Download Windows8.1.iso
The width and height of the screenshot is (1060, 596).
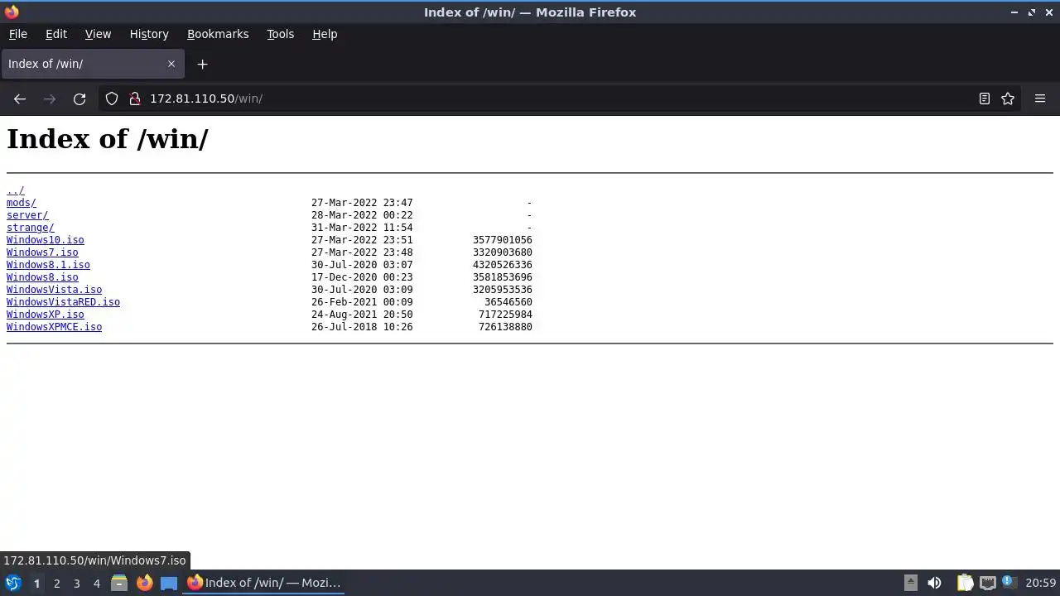click(x=48, y=265)
